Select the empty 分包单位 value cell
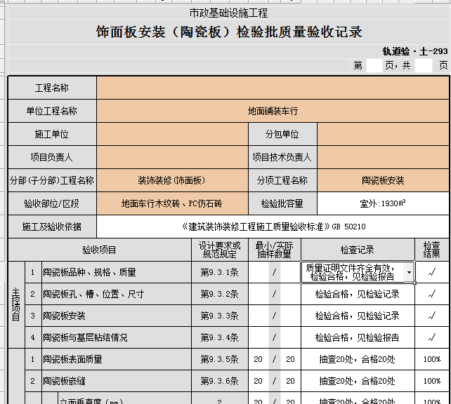Screen dimensions: 451x404 [x=383, y=134]
